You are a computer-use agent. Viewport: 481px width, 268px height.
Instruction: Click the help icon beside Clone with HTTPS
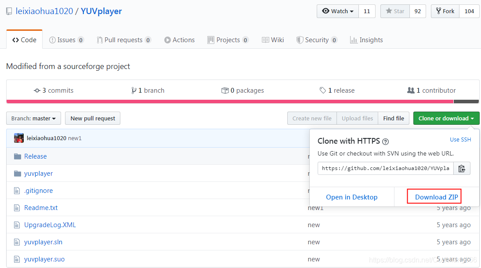pos(386,141)
